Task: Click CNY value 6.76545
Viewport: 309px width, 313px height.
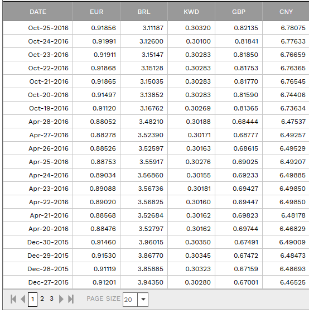Action: (293, 81)
